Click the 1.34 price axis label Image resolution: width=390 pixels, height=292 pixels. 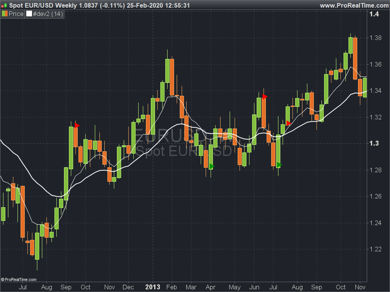[375, 90]
